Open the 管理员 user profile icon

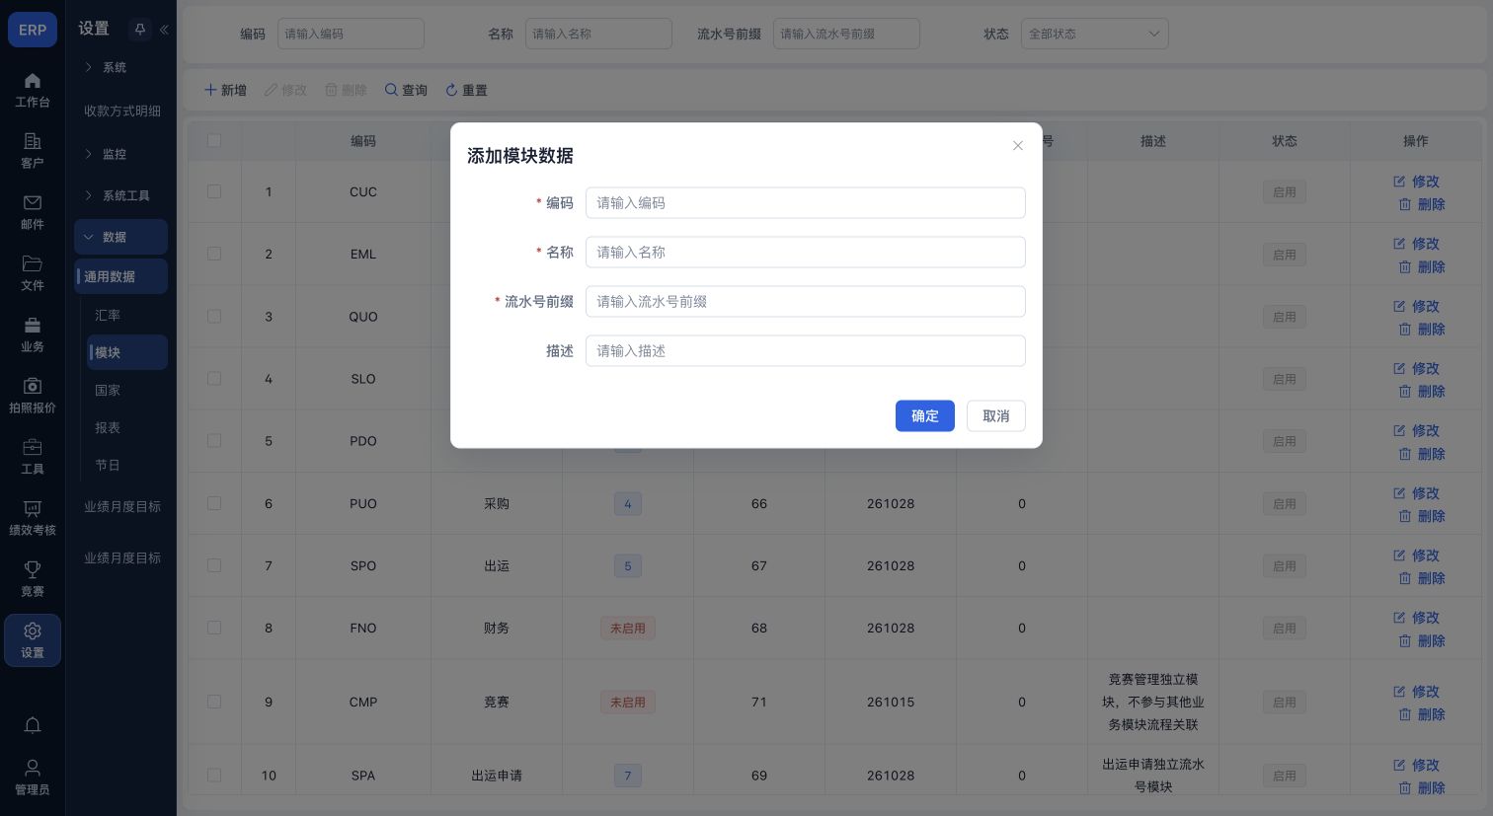click(x=33, y=768)
